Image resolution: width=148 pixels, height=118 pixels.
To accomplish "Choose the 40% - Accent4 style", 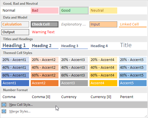I will click(x=103, y=68).
